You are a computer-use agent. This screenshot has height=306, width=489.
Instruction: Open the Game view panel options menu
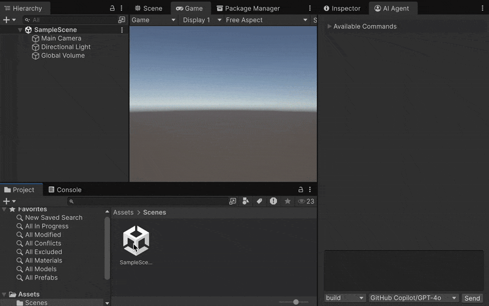pos(310,9)
